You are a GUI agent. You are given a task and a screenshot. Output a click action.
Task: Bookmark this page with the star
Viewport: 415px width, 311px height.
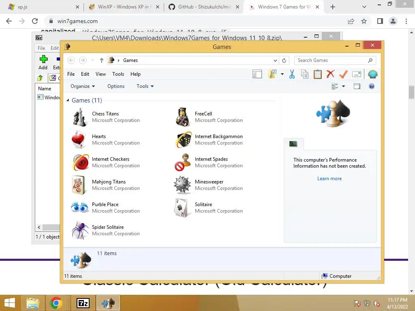coord(364,21)
